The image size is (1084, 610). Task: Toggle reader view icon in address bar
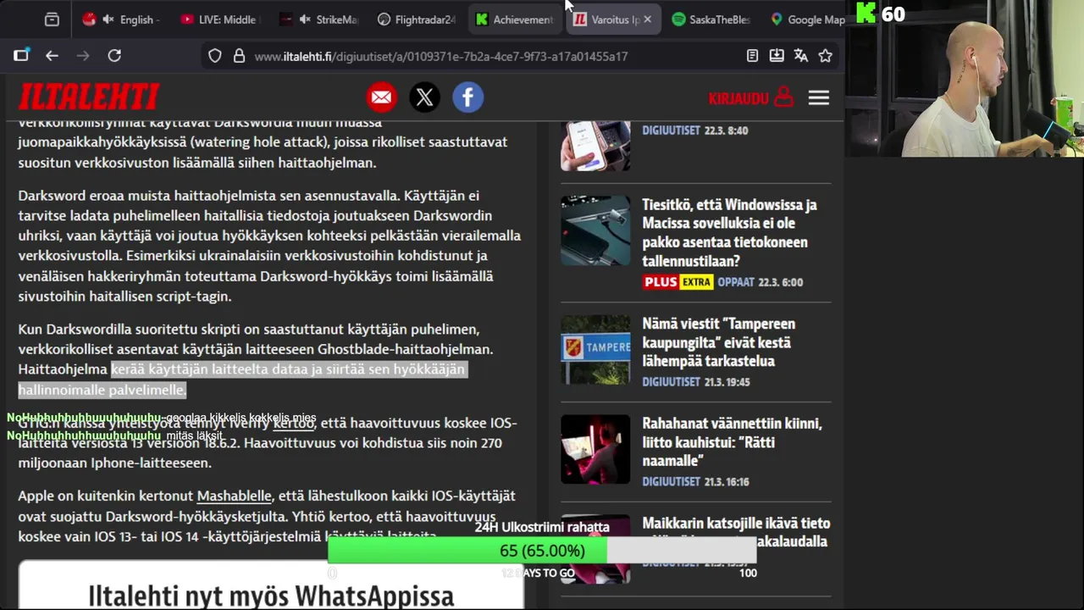click(x=752, y=56)
